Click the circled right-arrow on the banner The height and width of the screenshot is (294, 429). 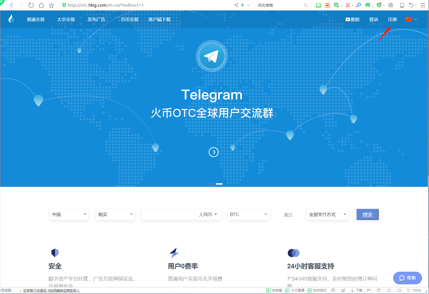click(214, 152)
